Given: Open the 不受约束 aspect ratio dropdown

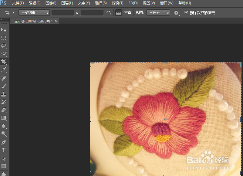Looking at the screenshot, I should coord(34,12).
